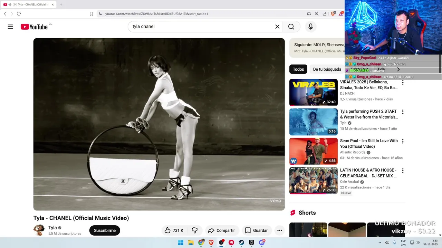The height and width of the screenshot is (248, 442).
Task: Open Steam from taskbar
Action: pos(241,242)
